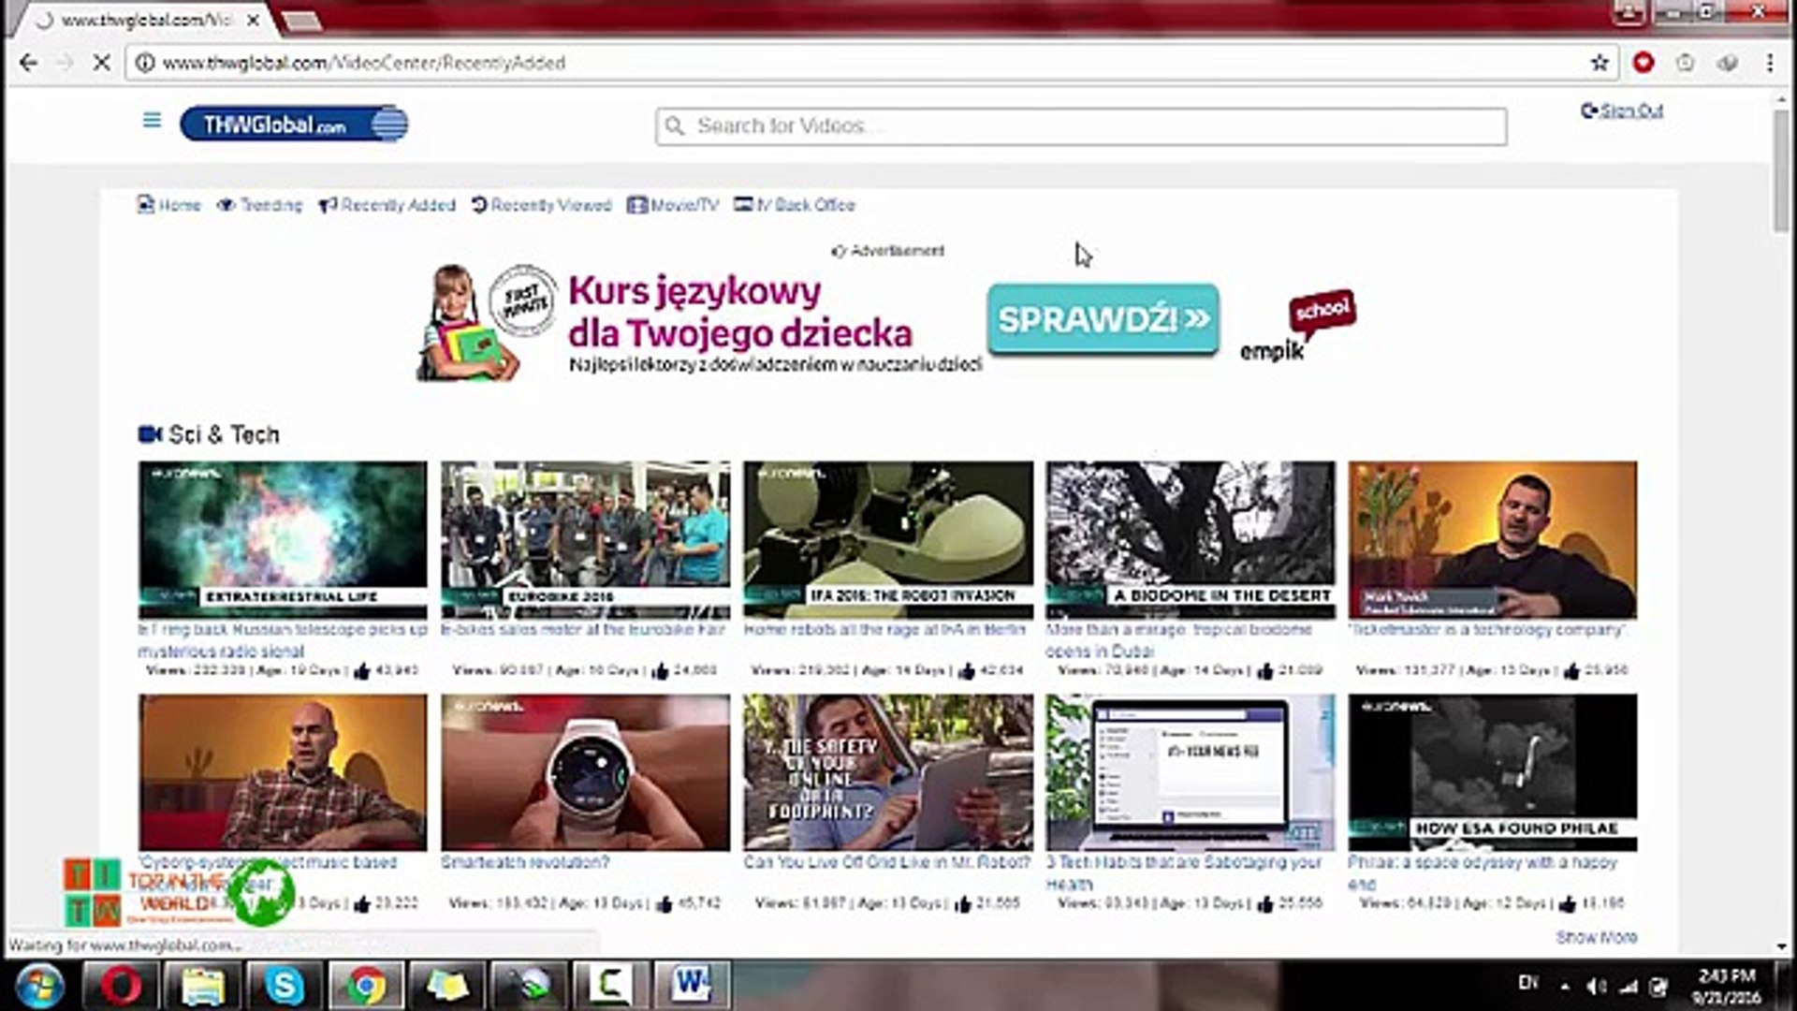Click the Sci & Tech camera icon

coord(151,433)
